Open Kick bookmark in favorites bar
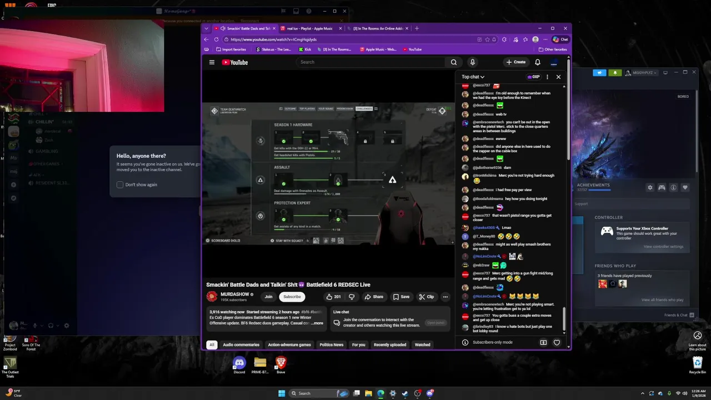The image size is (711, 400). point(304,49)
